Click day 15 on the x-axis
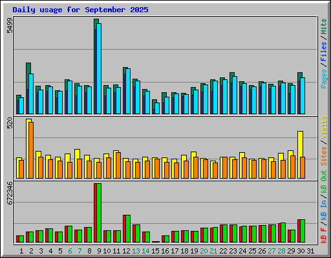The height and width of the screenshot is (258, 331). pos(155,251)
